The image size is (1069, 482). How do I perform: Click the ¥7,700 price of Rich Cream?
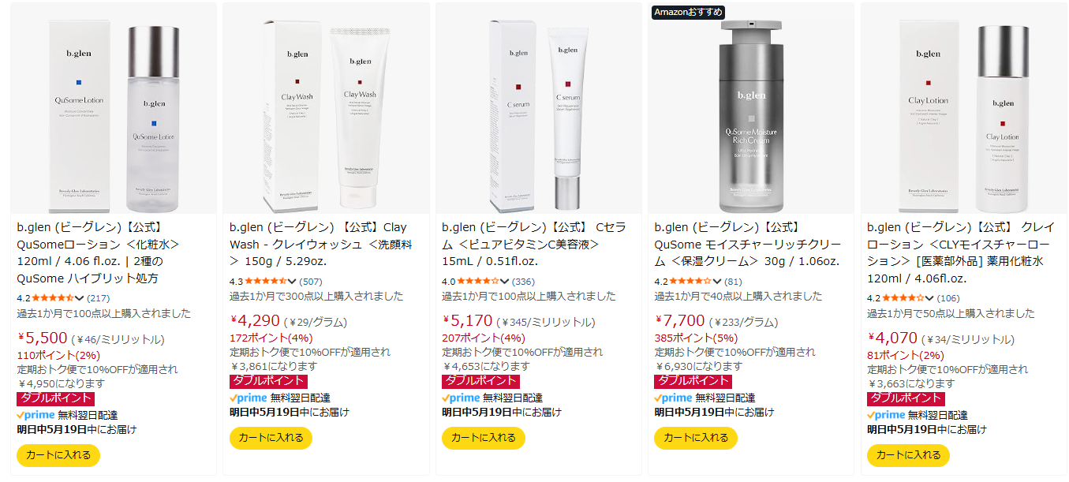click(x=680, y=320)
